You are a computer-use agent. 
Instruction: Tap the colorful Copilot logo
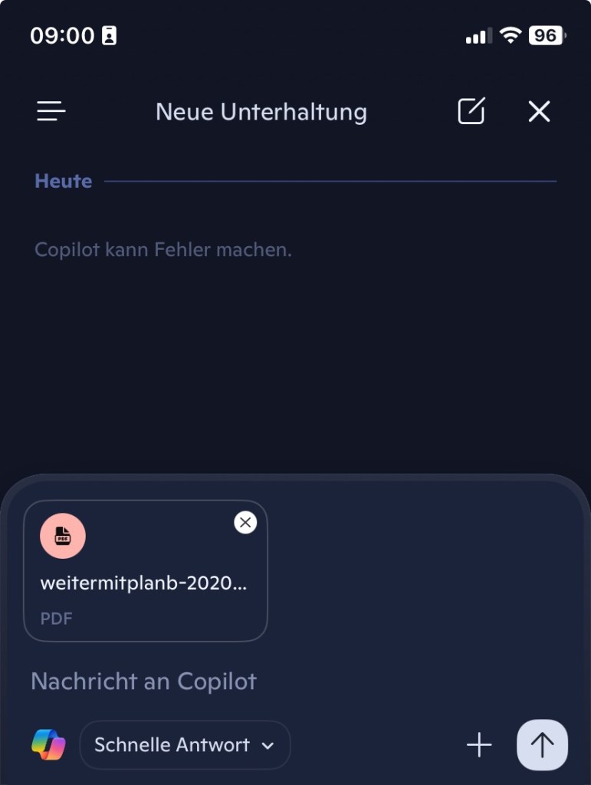point(48,744)
